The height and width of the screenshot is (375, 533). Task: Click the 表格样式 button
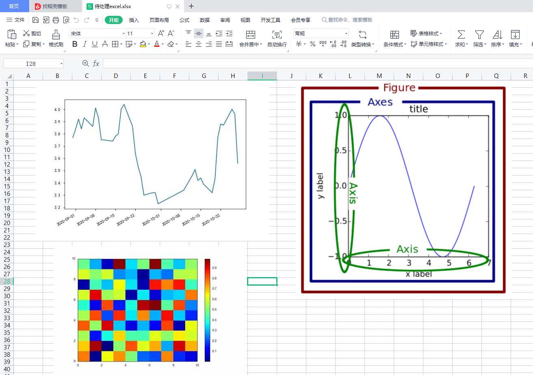point(426,33)
